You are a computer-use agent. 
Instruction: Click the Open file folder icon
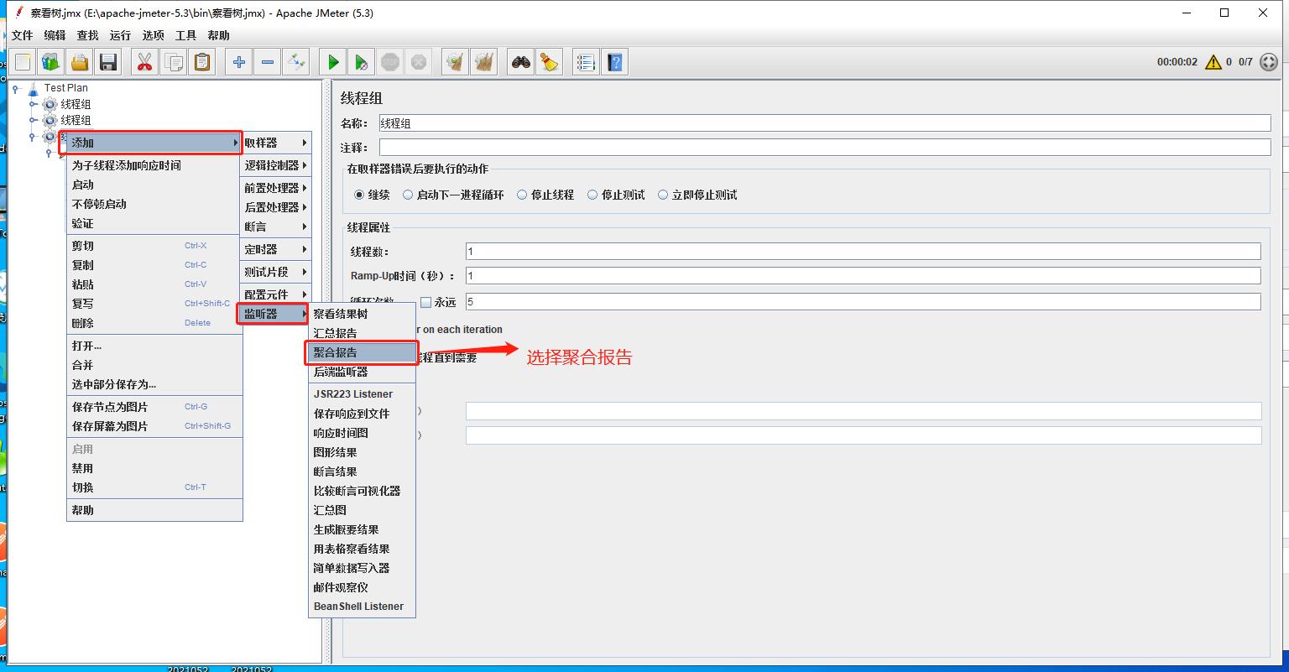[80, 62]
